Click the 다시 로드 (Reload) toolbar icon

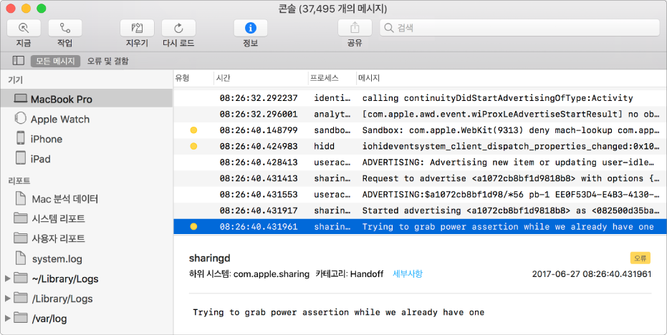[178, 28]
